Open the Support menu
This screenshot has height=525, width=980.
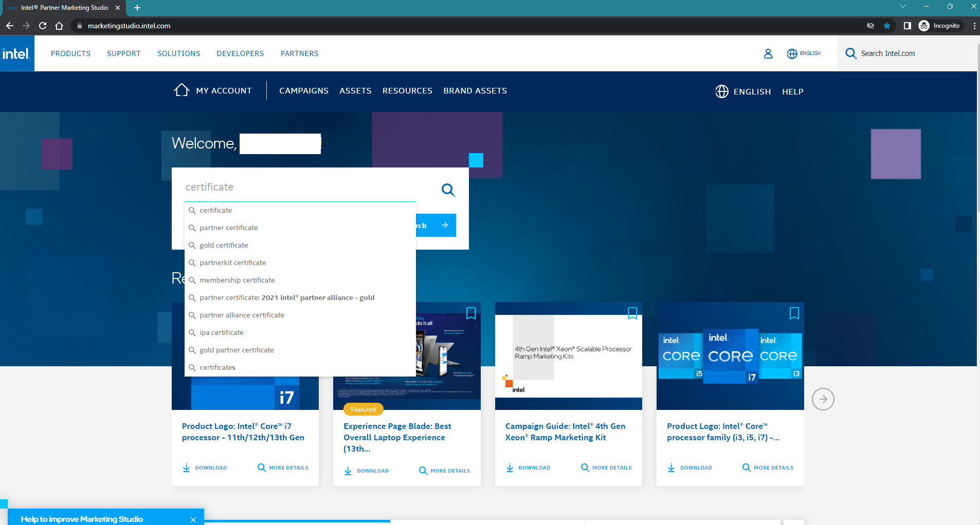[x=124, y=53]
